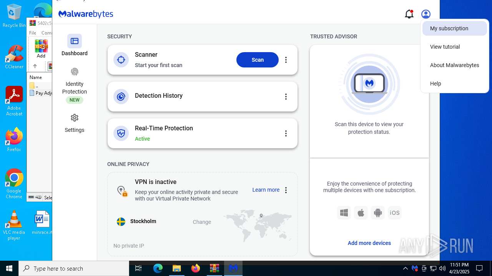
Task: Select the Apple platform icon
Action: (x=361, y=213)
